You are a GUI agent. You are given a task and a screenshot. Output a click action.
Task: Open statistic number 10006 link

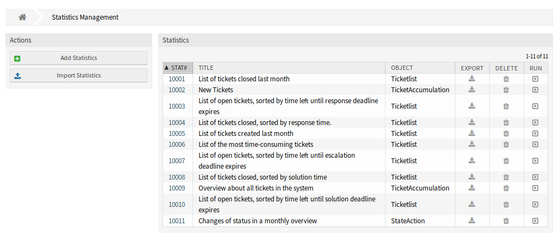click(x=177, y=144)
